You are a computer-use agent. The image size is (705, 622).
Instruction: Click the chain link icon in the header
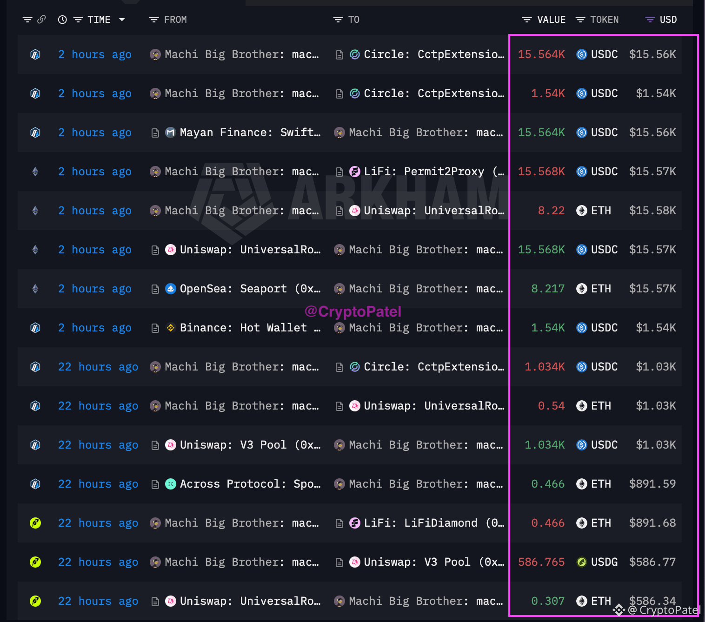tap(41, 20)
